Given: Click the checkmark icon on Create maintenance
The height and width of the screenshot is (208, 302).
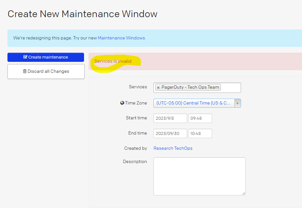Looking at the screenshot, I should click(x=25, y=57).
